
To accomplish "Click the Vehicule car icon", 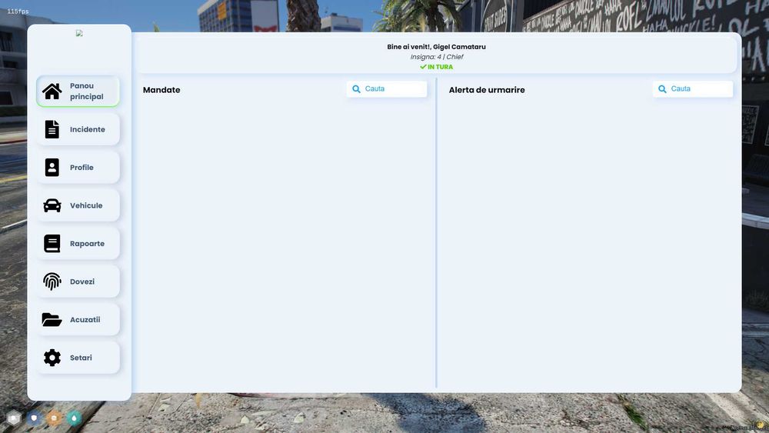I will pos(52,205).
